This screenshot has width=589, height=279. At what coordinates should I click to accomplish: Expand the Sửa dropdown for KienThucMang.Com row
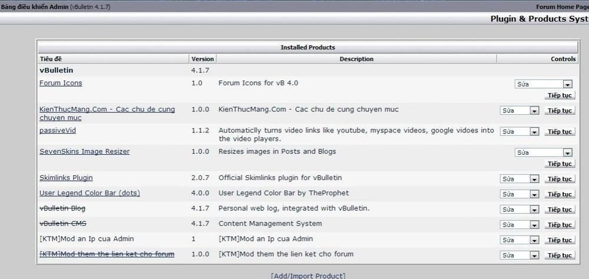[519, 111]
